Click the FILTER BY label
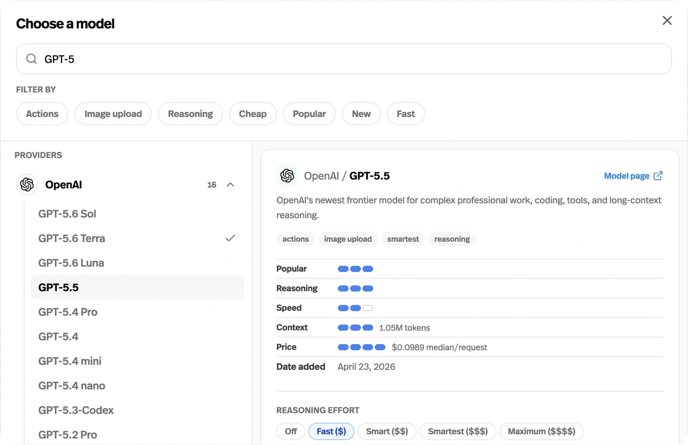 tap(36, 89)
